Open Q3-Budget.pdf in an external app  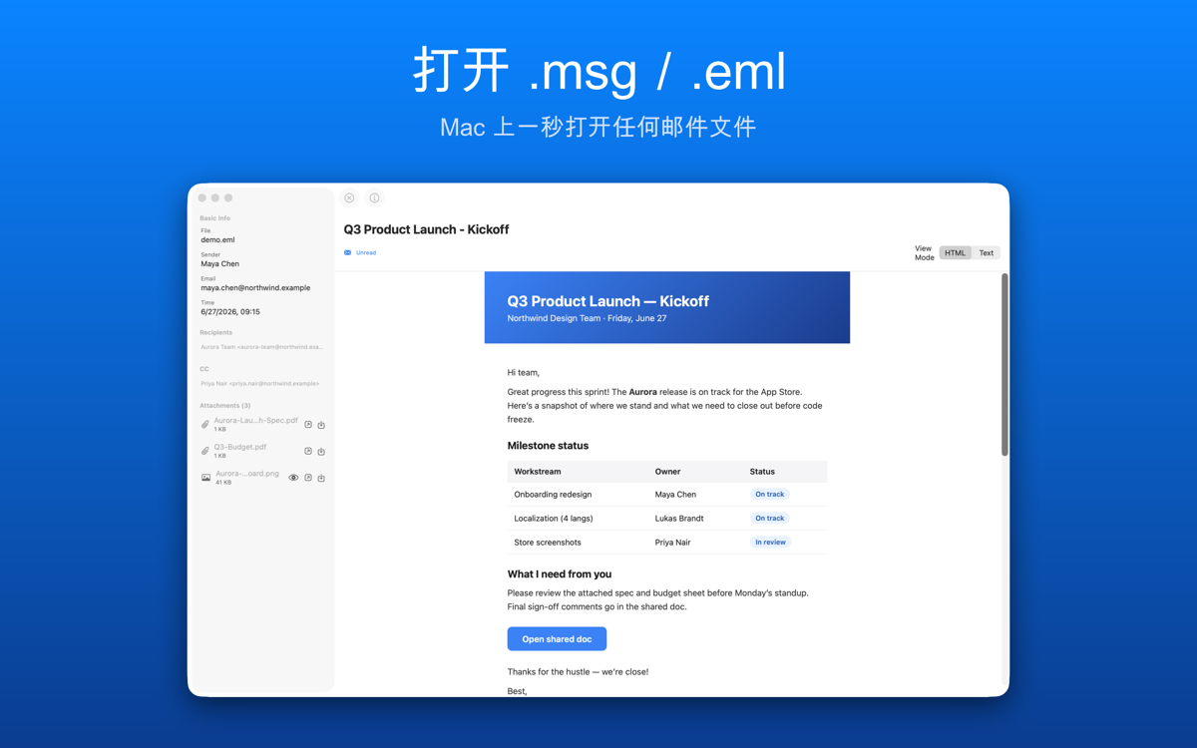point(308,451)
